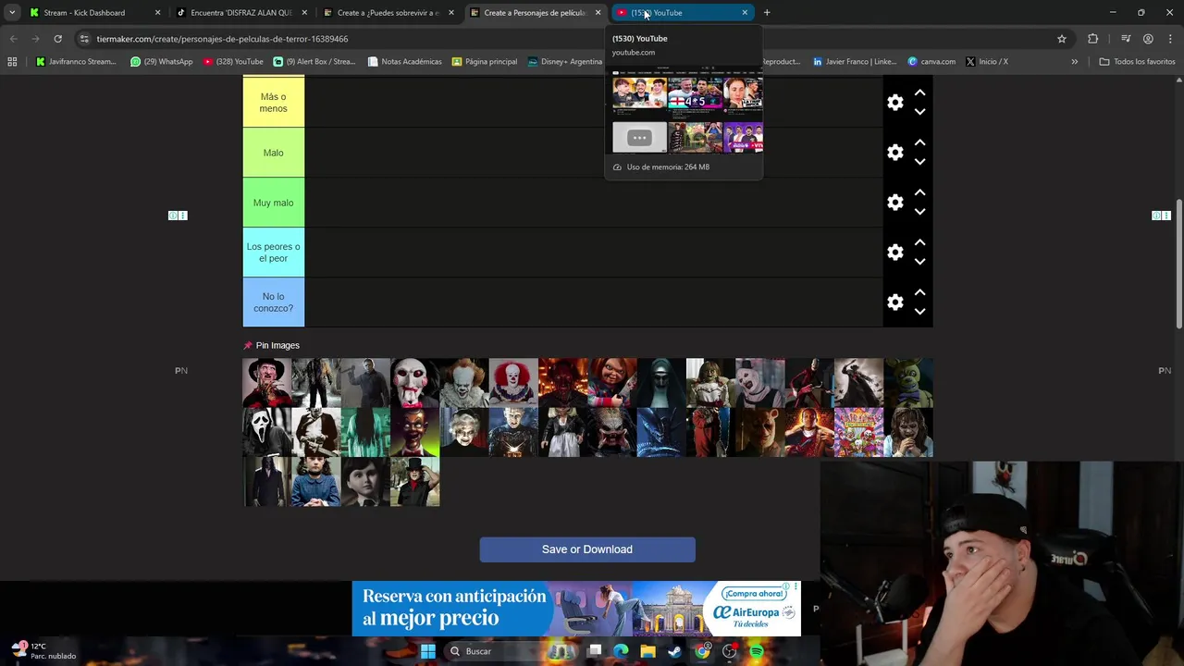Select the Michael Myers character image
Viewport: 1184px width, 666px height.
point(365,383)
